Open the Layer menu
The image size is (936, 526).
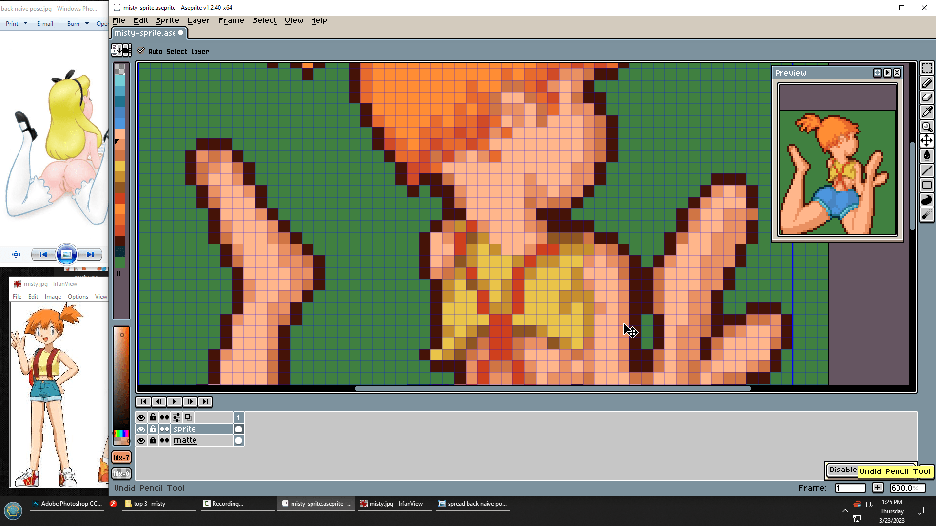pos(198,20)
